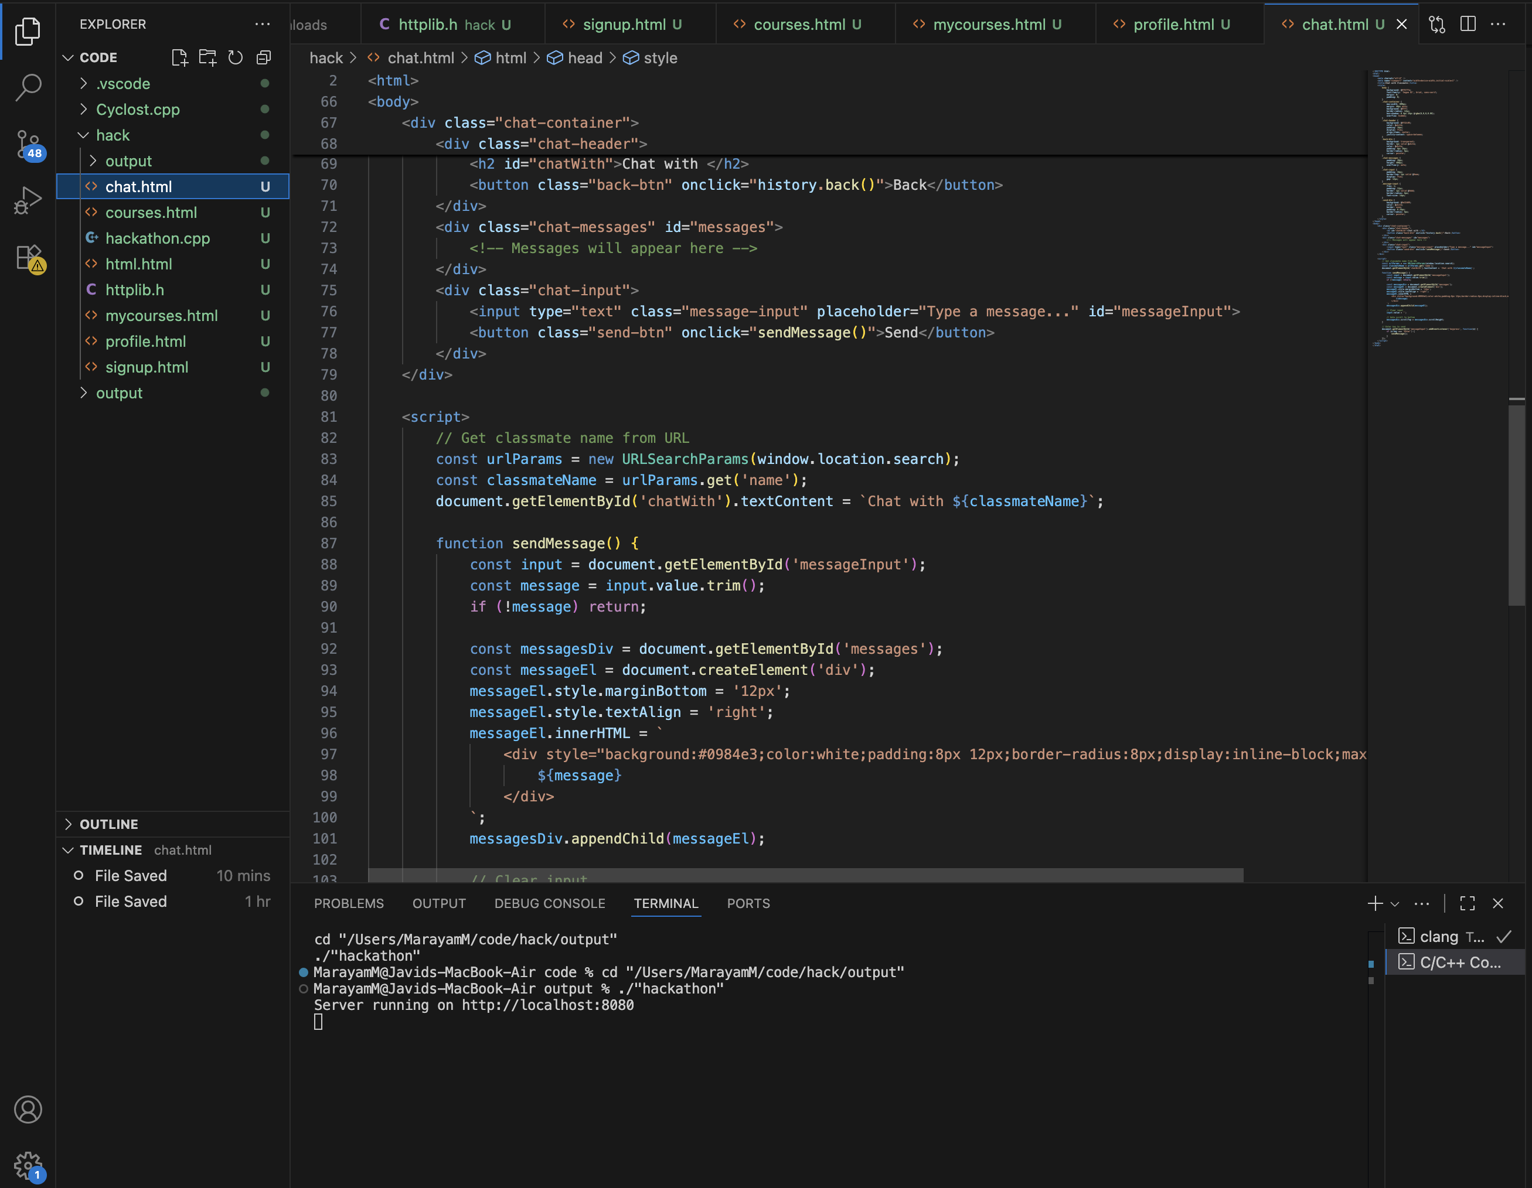Expand the .vscode folder
Screen dimensions: 1532x1188
coord(124,83)
